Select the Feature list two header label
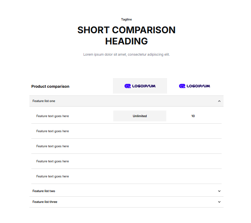This screenshot has width=251, height=223. point(44,191)
